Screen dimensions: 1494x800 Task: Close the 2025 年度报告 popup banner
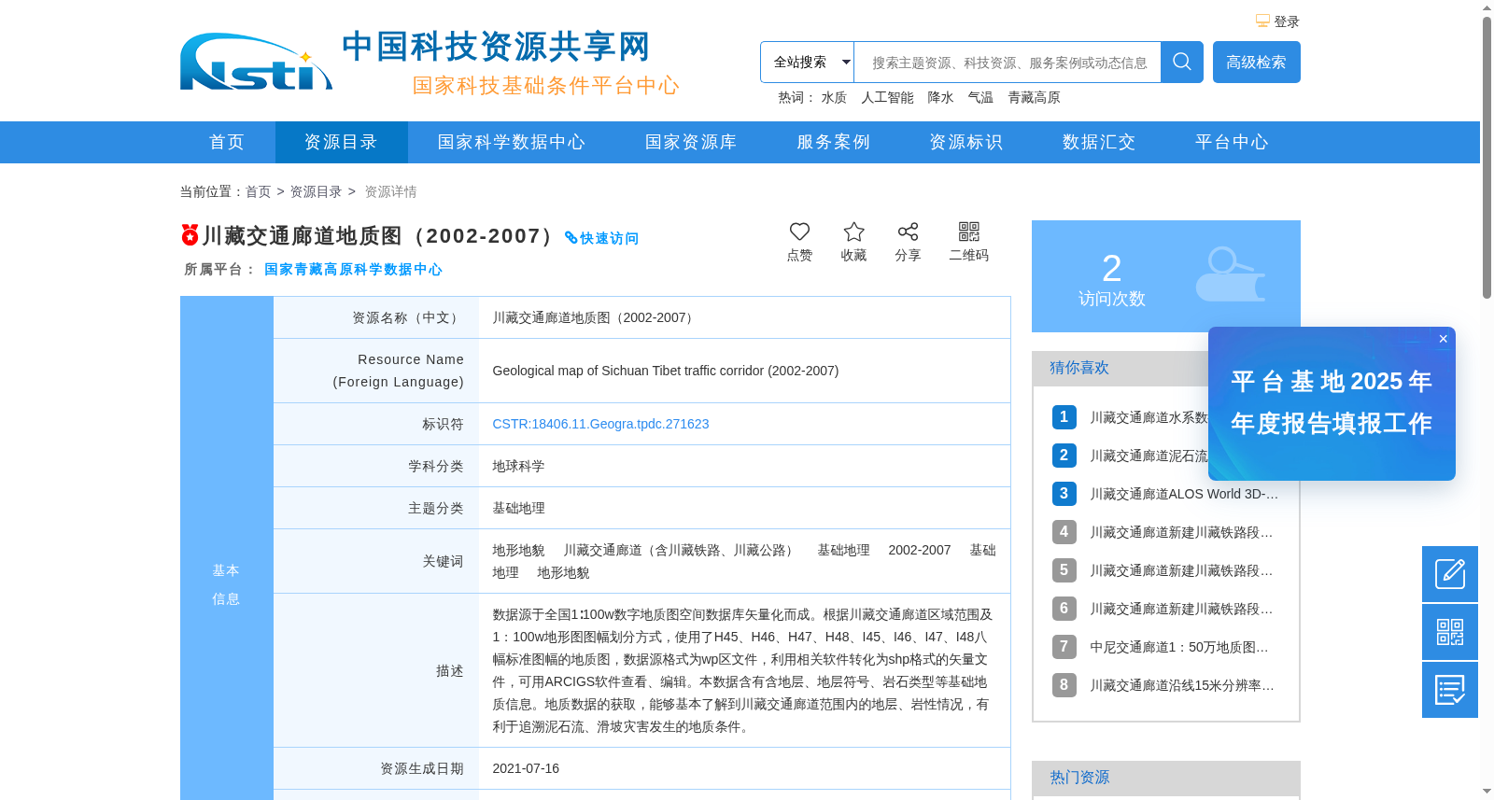1444,339
